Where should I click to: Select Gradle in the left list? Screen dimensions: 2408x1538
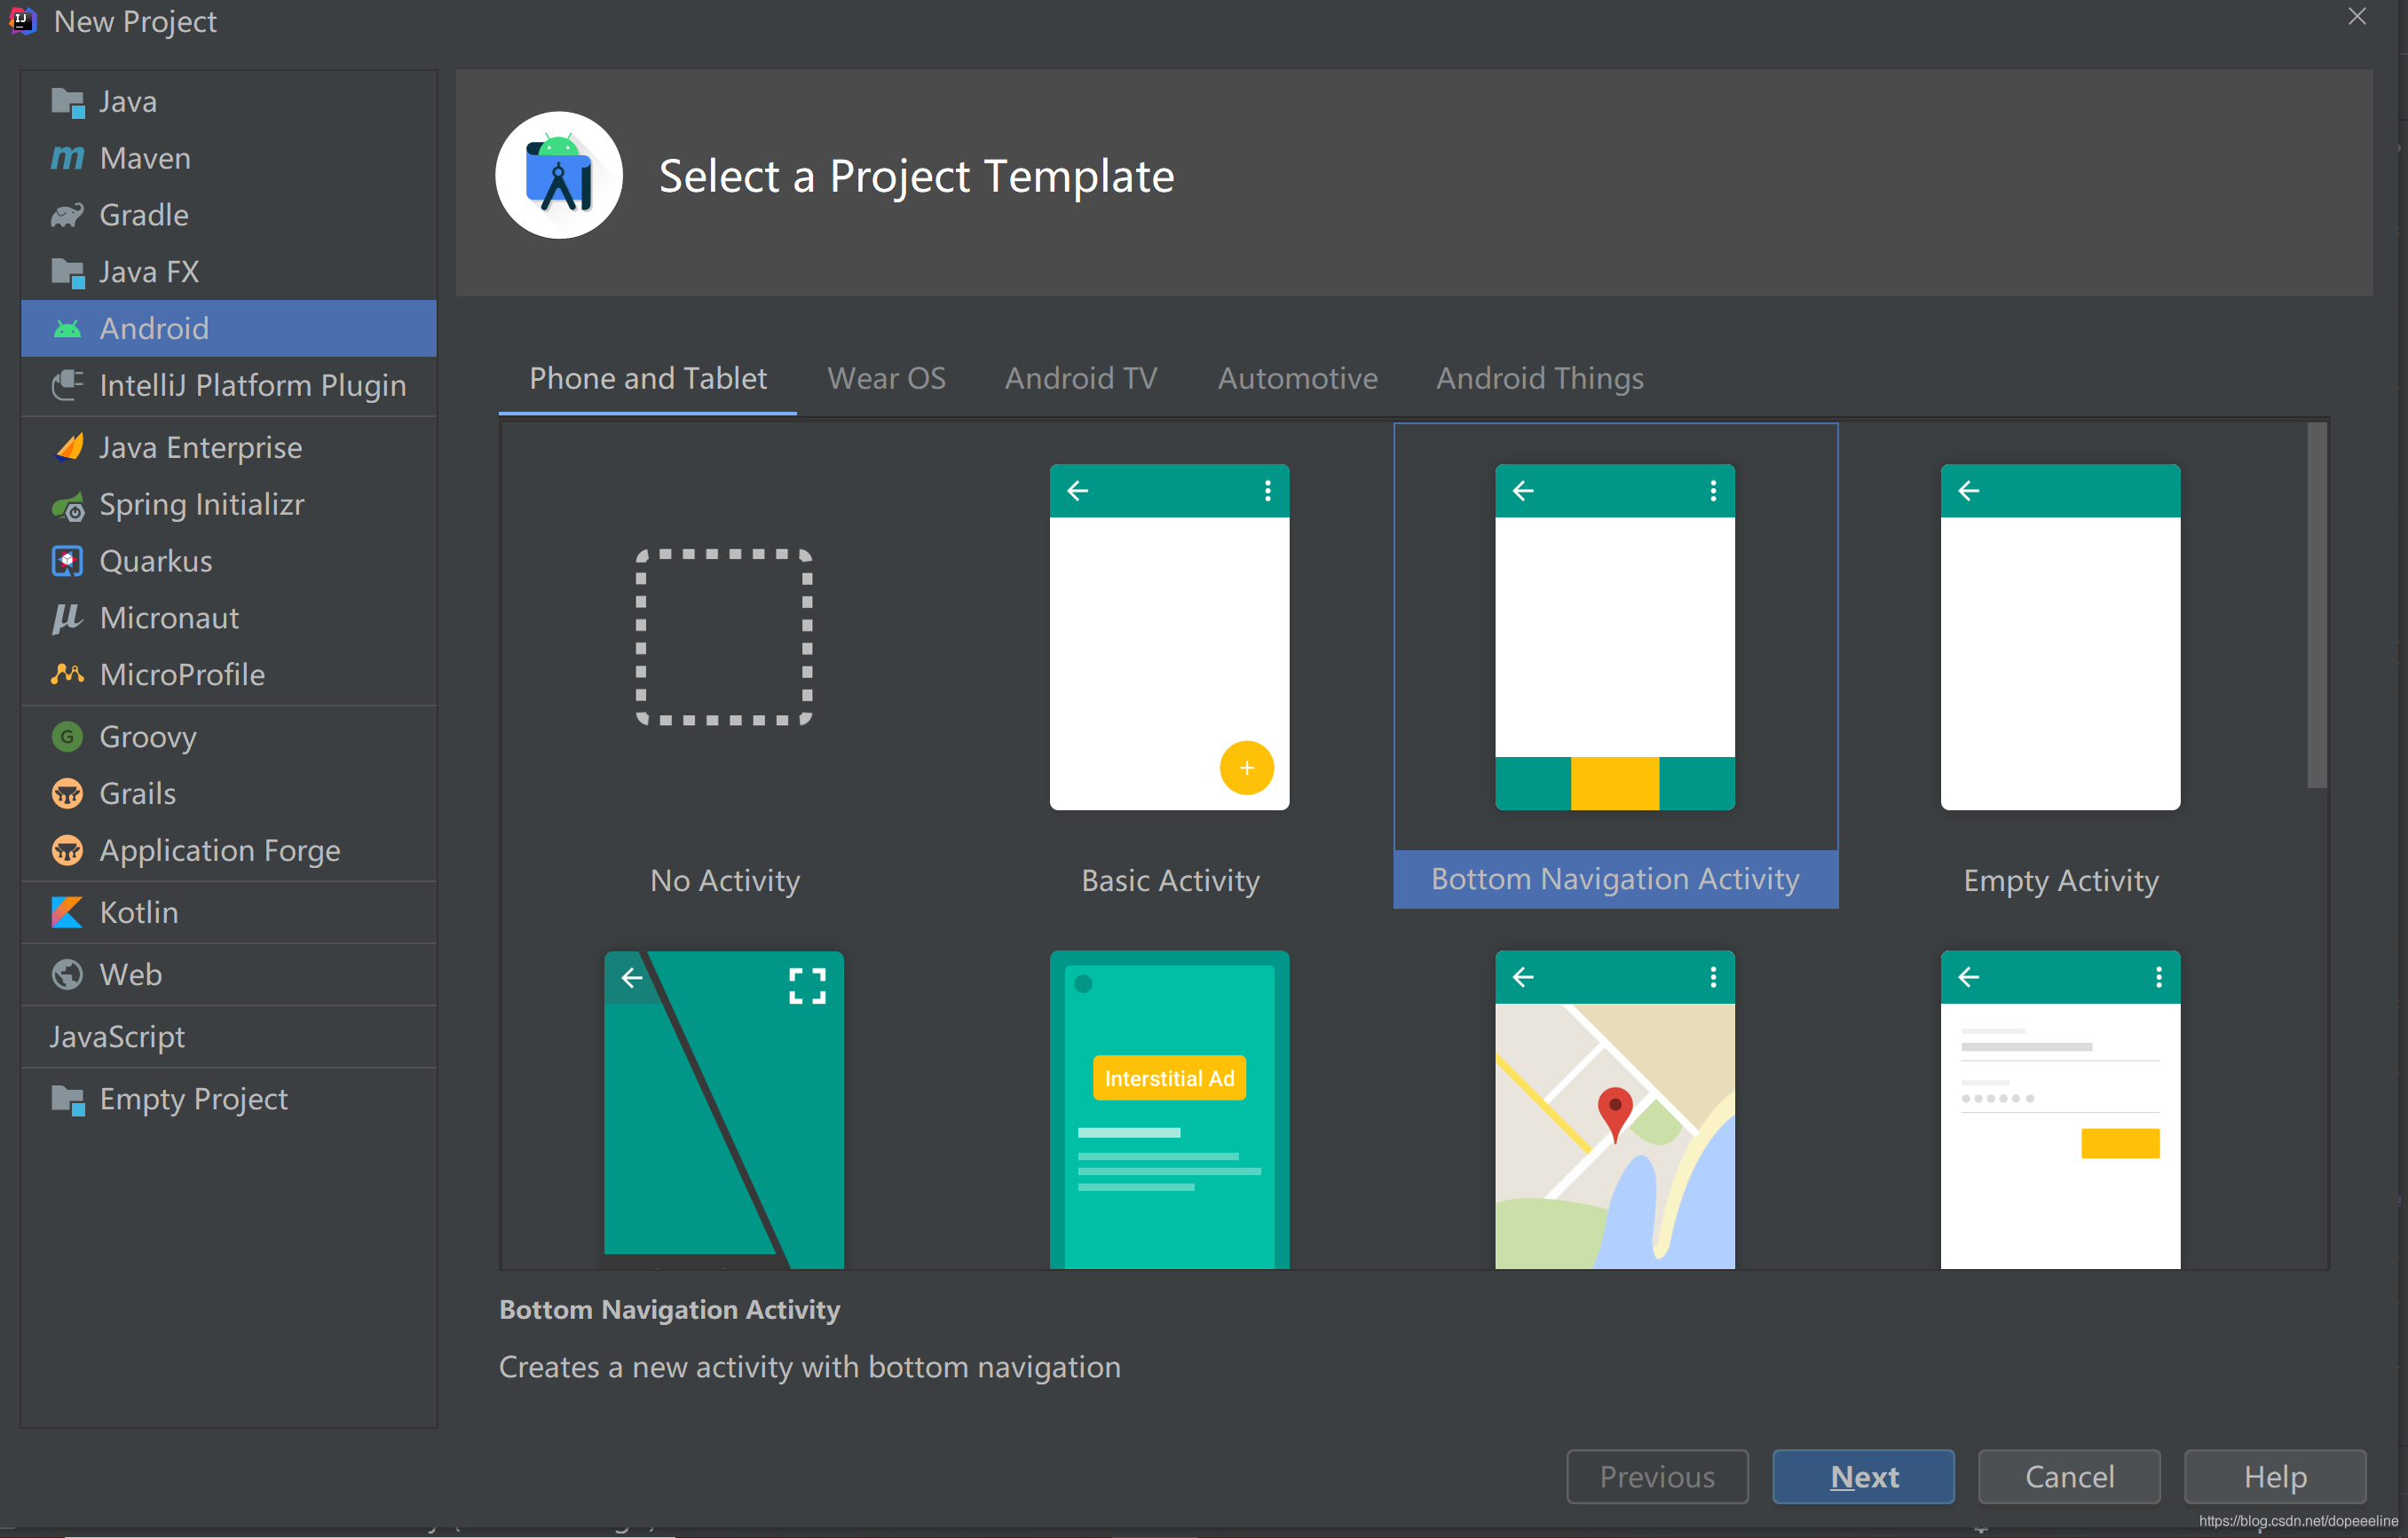coord(229,215)
